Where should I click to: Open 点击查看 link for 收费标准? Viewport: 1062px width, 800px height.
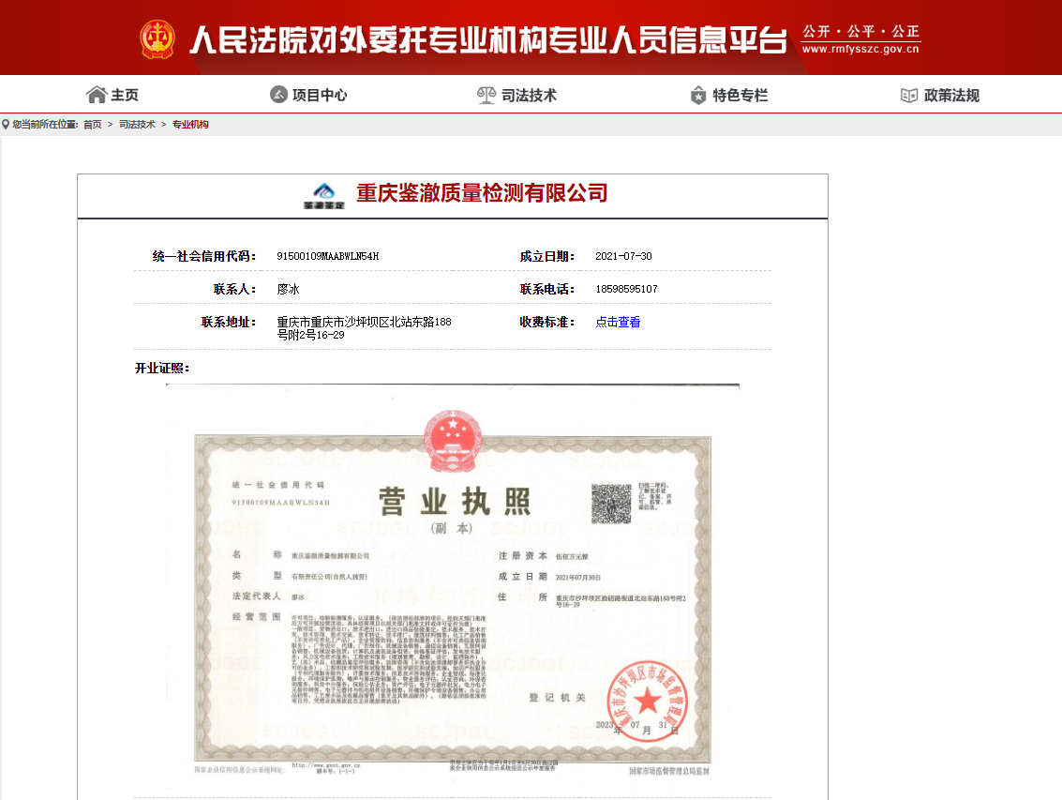coord(618,322)
